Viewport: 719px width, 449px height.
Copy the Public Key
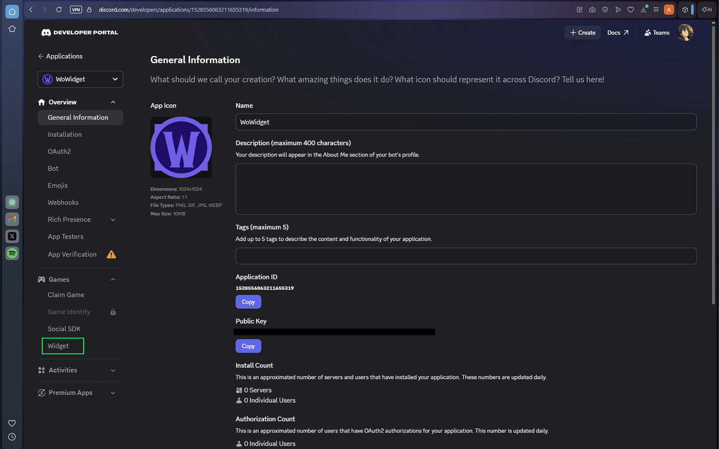248,346
